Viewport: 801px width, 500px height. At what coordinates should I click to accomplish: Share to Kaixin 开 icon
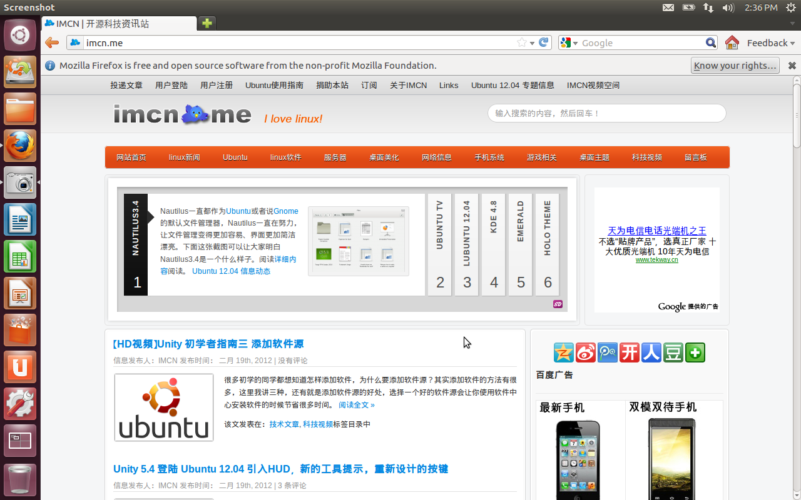pyautogui.click(x=630, y=352)
